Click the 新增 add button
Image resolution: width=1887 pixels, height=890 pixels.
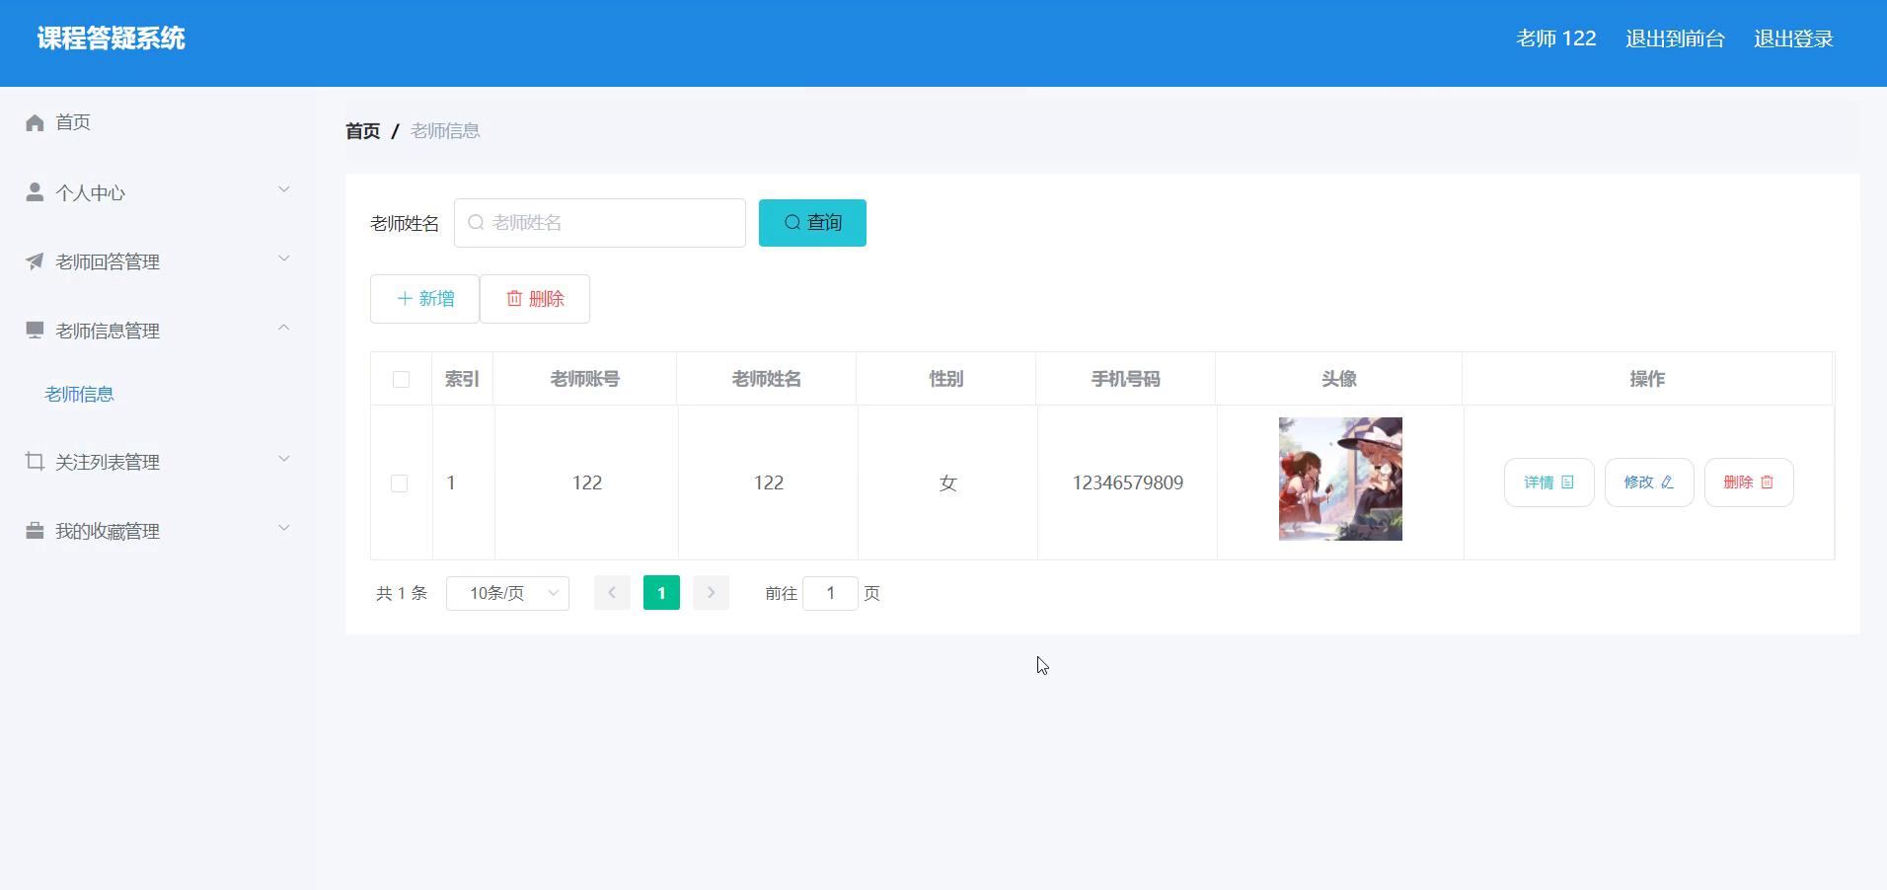pos(424,299)
